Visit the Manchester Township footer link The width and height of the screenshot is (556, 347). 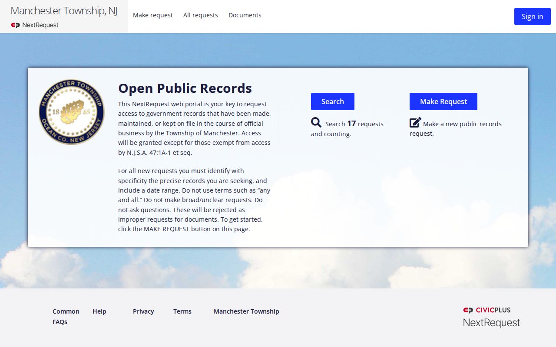tap(246, 311)
